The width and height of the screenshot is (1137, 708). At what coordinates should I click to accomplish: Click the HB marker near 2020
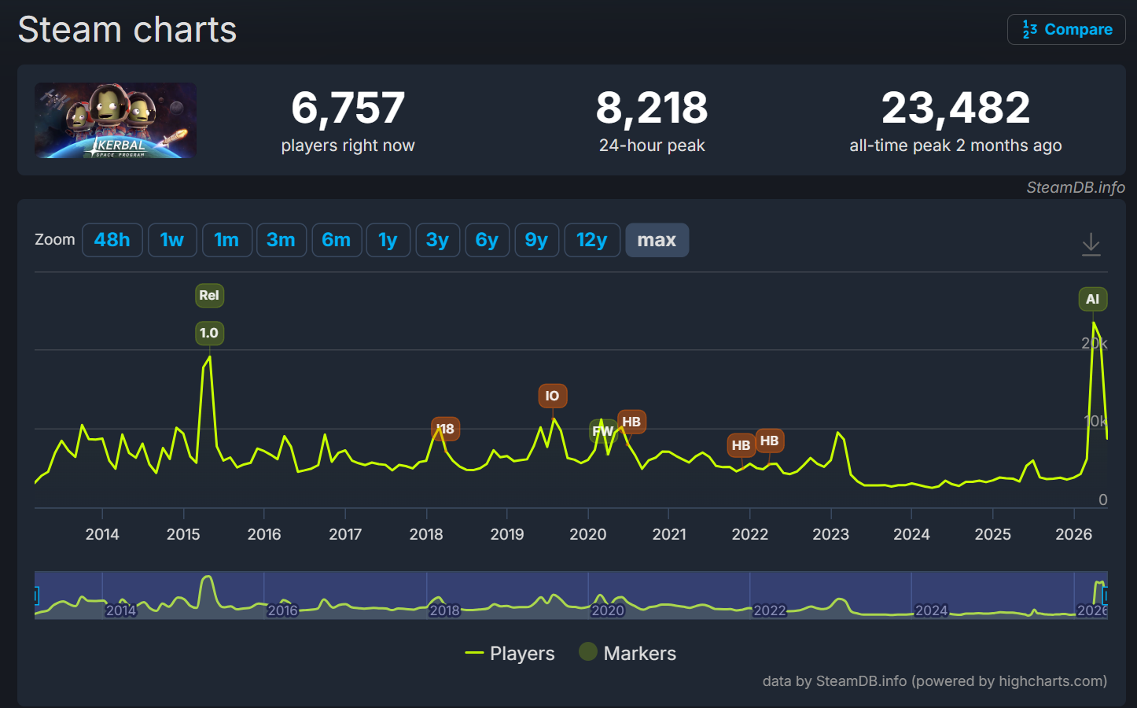point(631,422)
